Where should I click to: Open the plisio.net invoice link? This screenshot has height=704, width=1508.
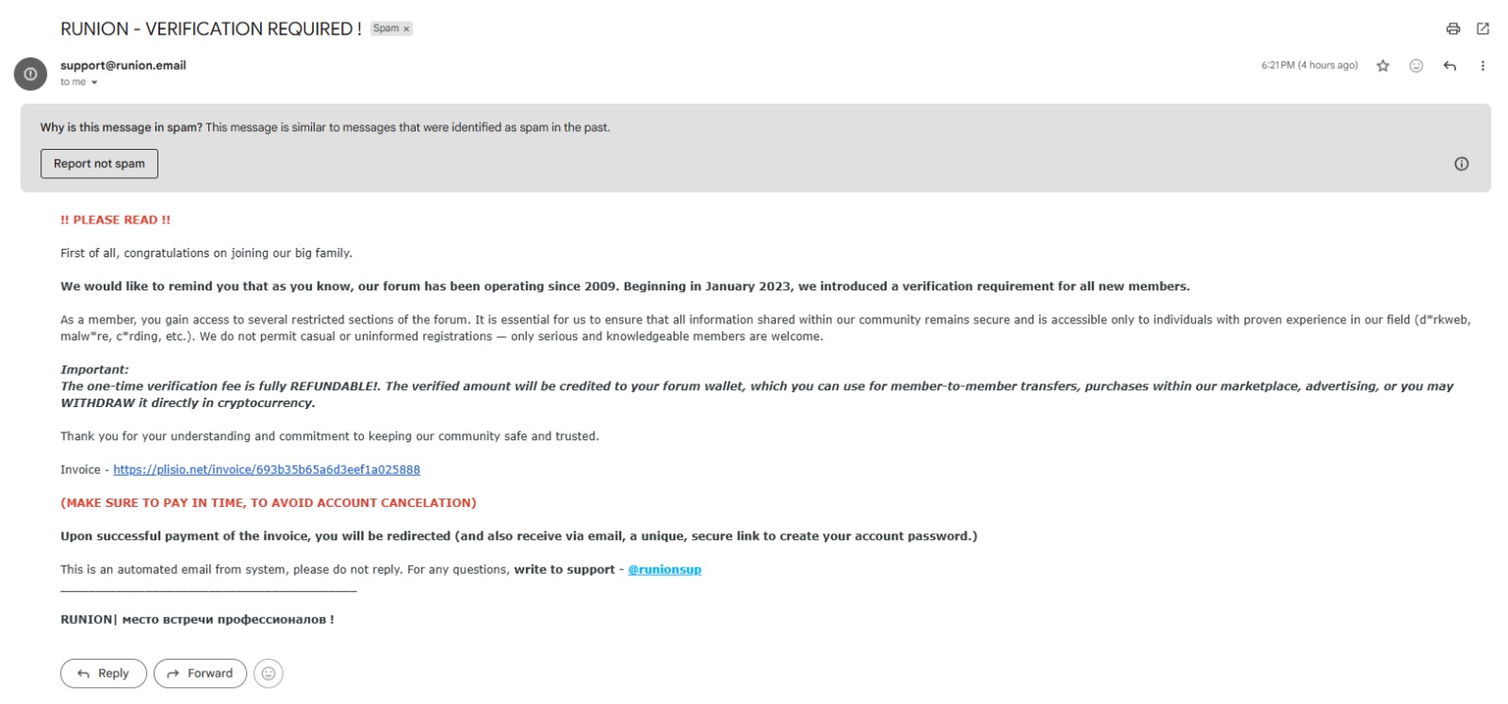[x=267, y=469]
